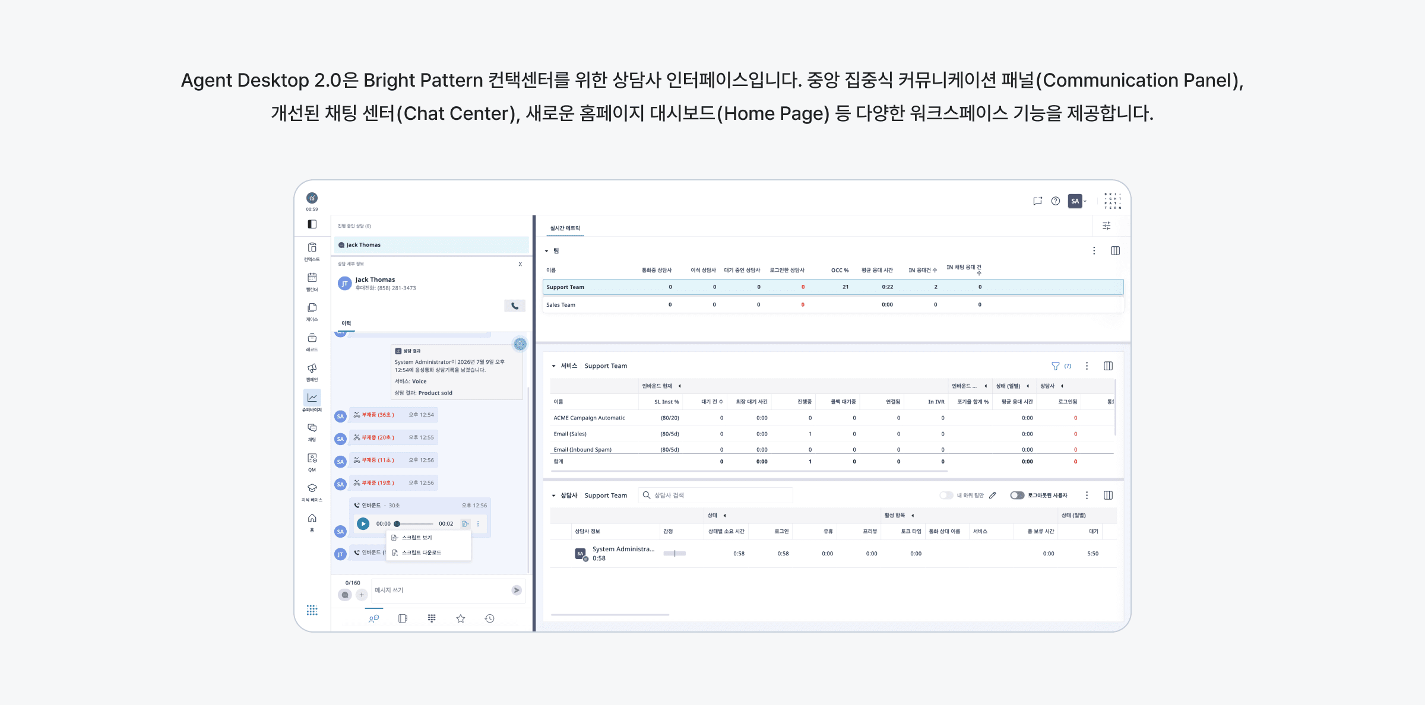Screen dimensions: 1425x705
Task: Select the 실시간 메트릭 tab
Action: (x=565, y=228)
